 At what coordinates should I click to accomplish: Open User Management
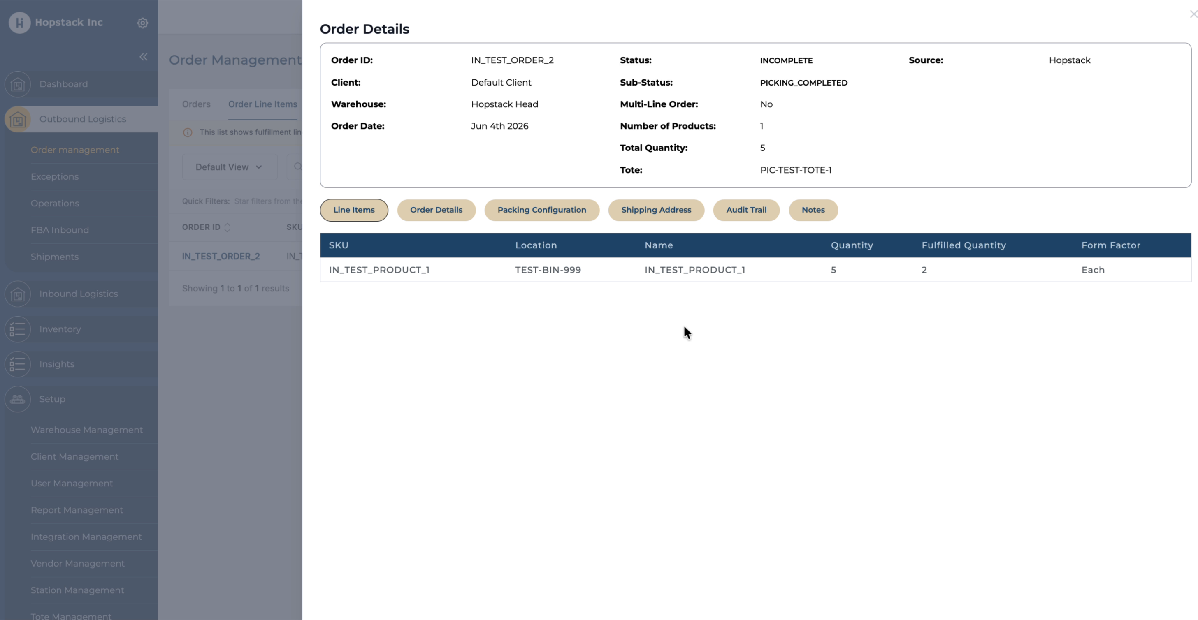72,484
